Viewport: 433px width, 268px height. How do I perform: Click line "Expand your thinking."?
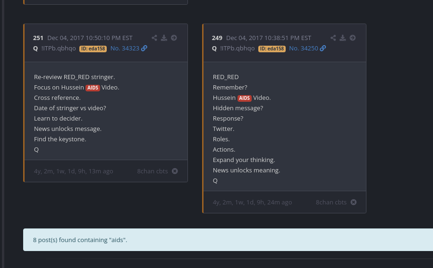point(244,160)
